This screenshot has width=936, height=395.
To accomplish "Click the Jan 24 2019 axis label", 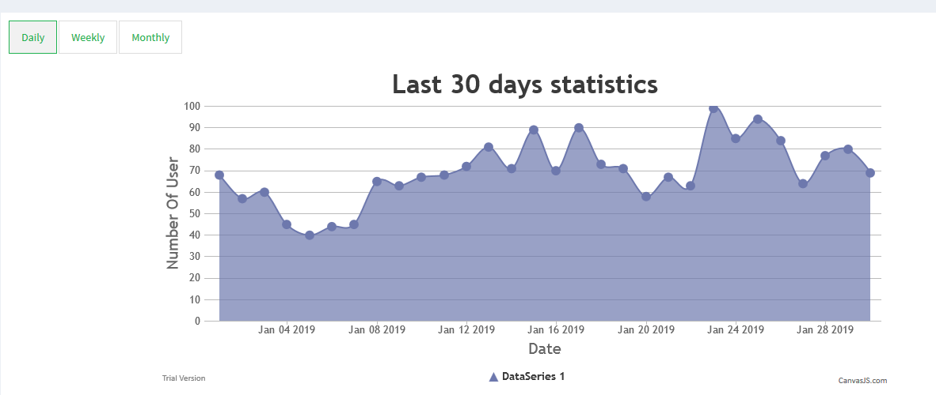I will click(736, 329).
